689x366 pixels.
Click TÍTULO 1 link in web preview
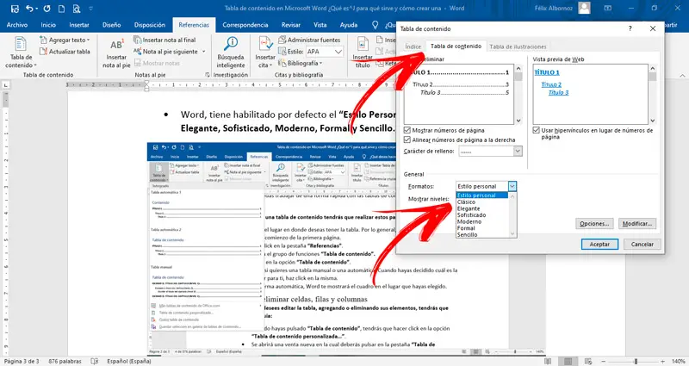(547, 72)
